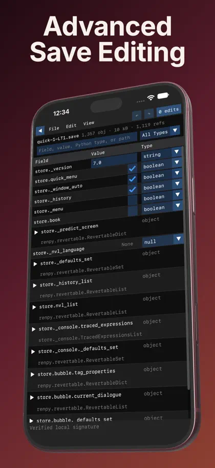This screenshot has width=215, height=468.
Task: Check the store._menu checkbox
Action: coord(133,200)
